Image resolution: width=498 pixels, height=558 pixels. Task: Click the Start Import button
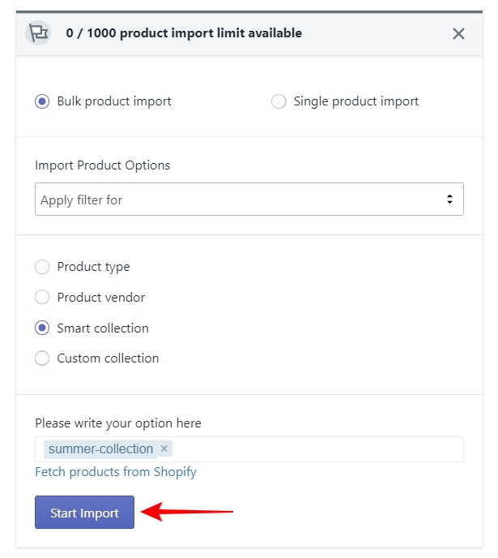click(x=84, y=512)
